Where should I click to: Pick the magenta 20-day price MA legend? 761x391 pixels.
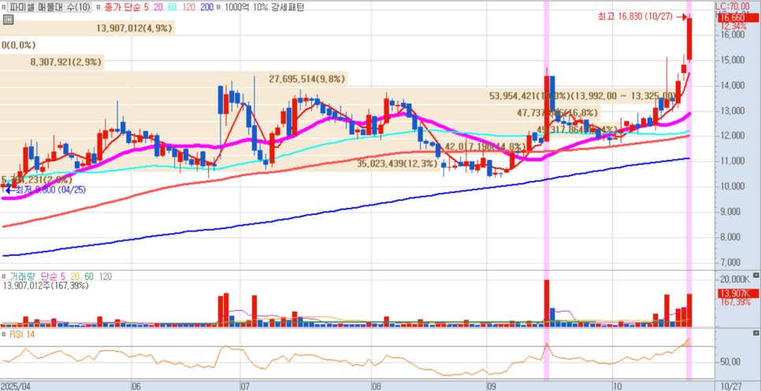pos(158,7)
